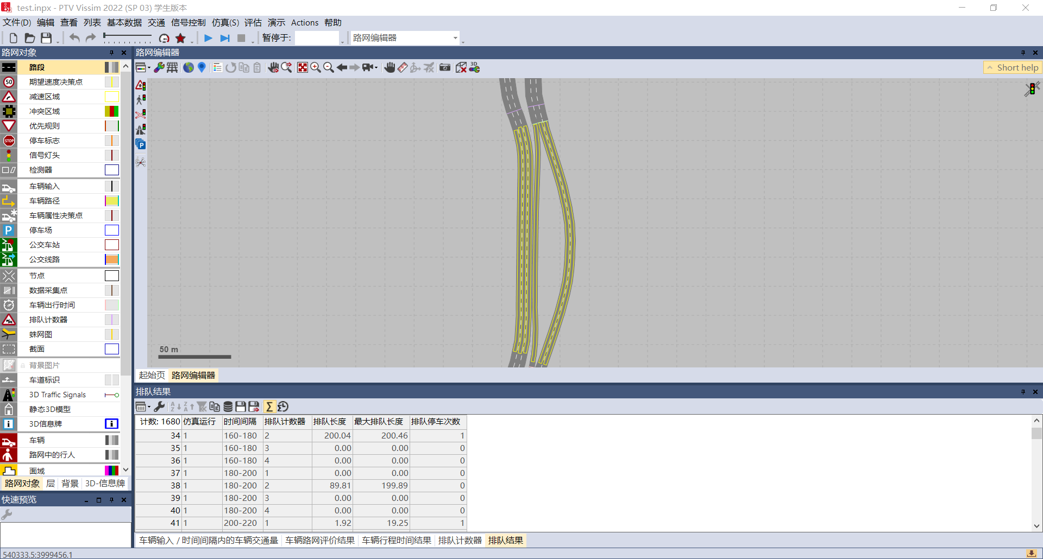Toggle the 3D mode icon

pyautogui.click(x=474, y=67)
